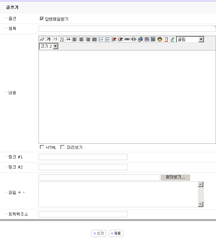This screenshot has width=216, height=238.
Task: Click the file list up arrow
Action: [201, 184]
